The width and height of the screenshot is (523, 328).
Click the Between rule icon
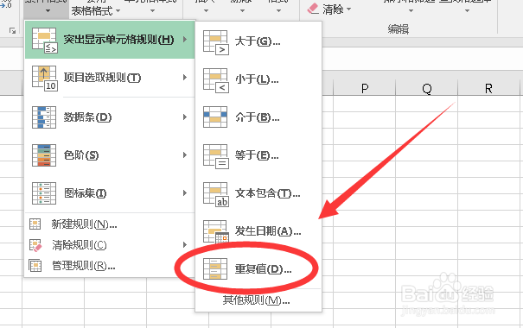215,117
